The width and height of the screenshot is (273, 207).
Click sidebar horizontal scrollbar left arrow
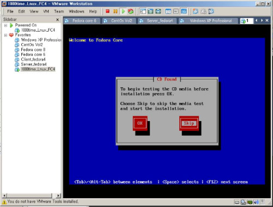[x=5, y=196]
